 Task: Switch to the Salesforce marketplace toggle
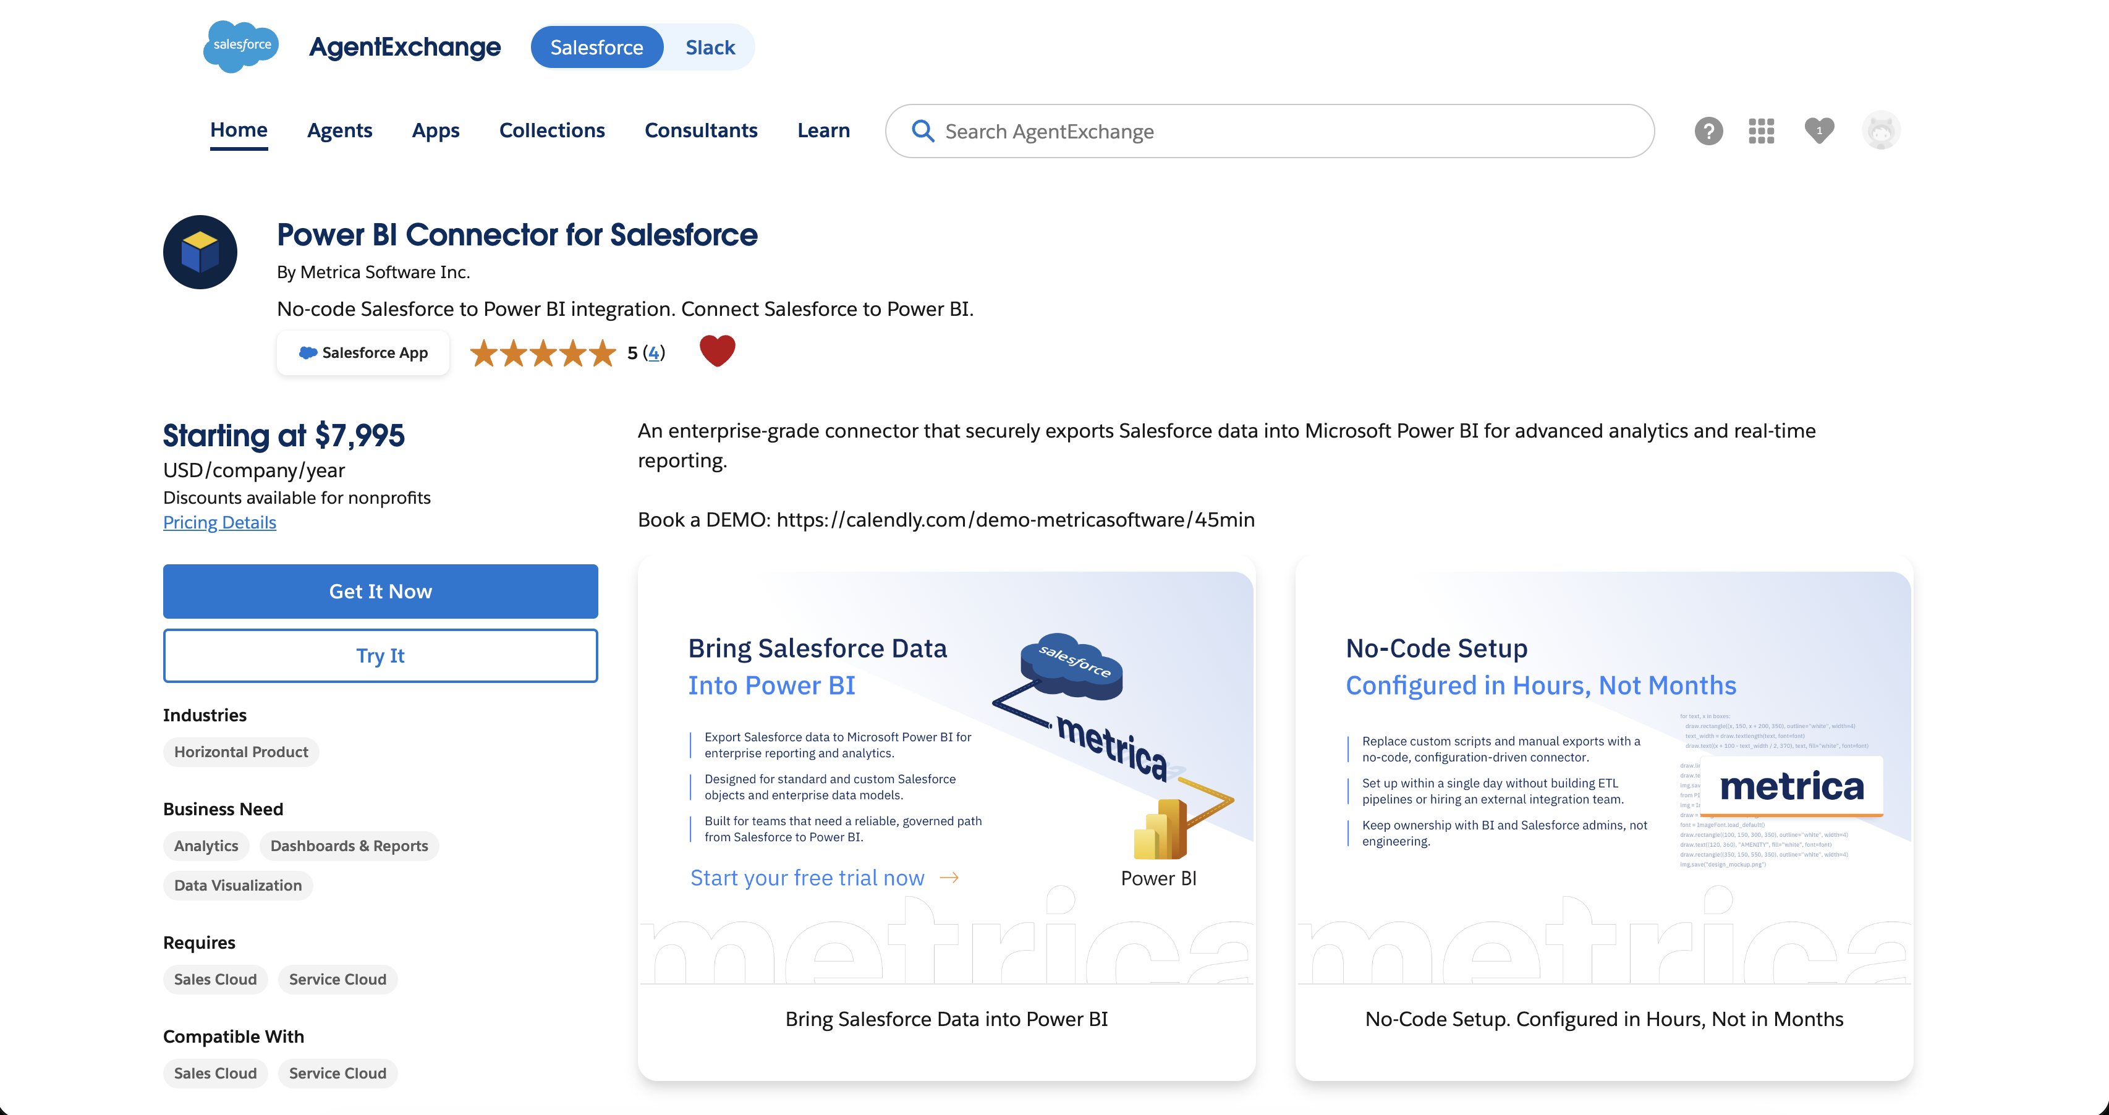pyautogui.click(x=597, y=48)
